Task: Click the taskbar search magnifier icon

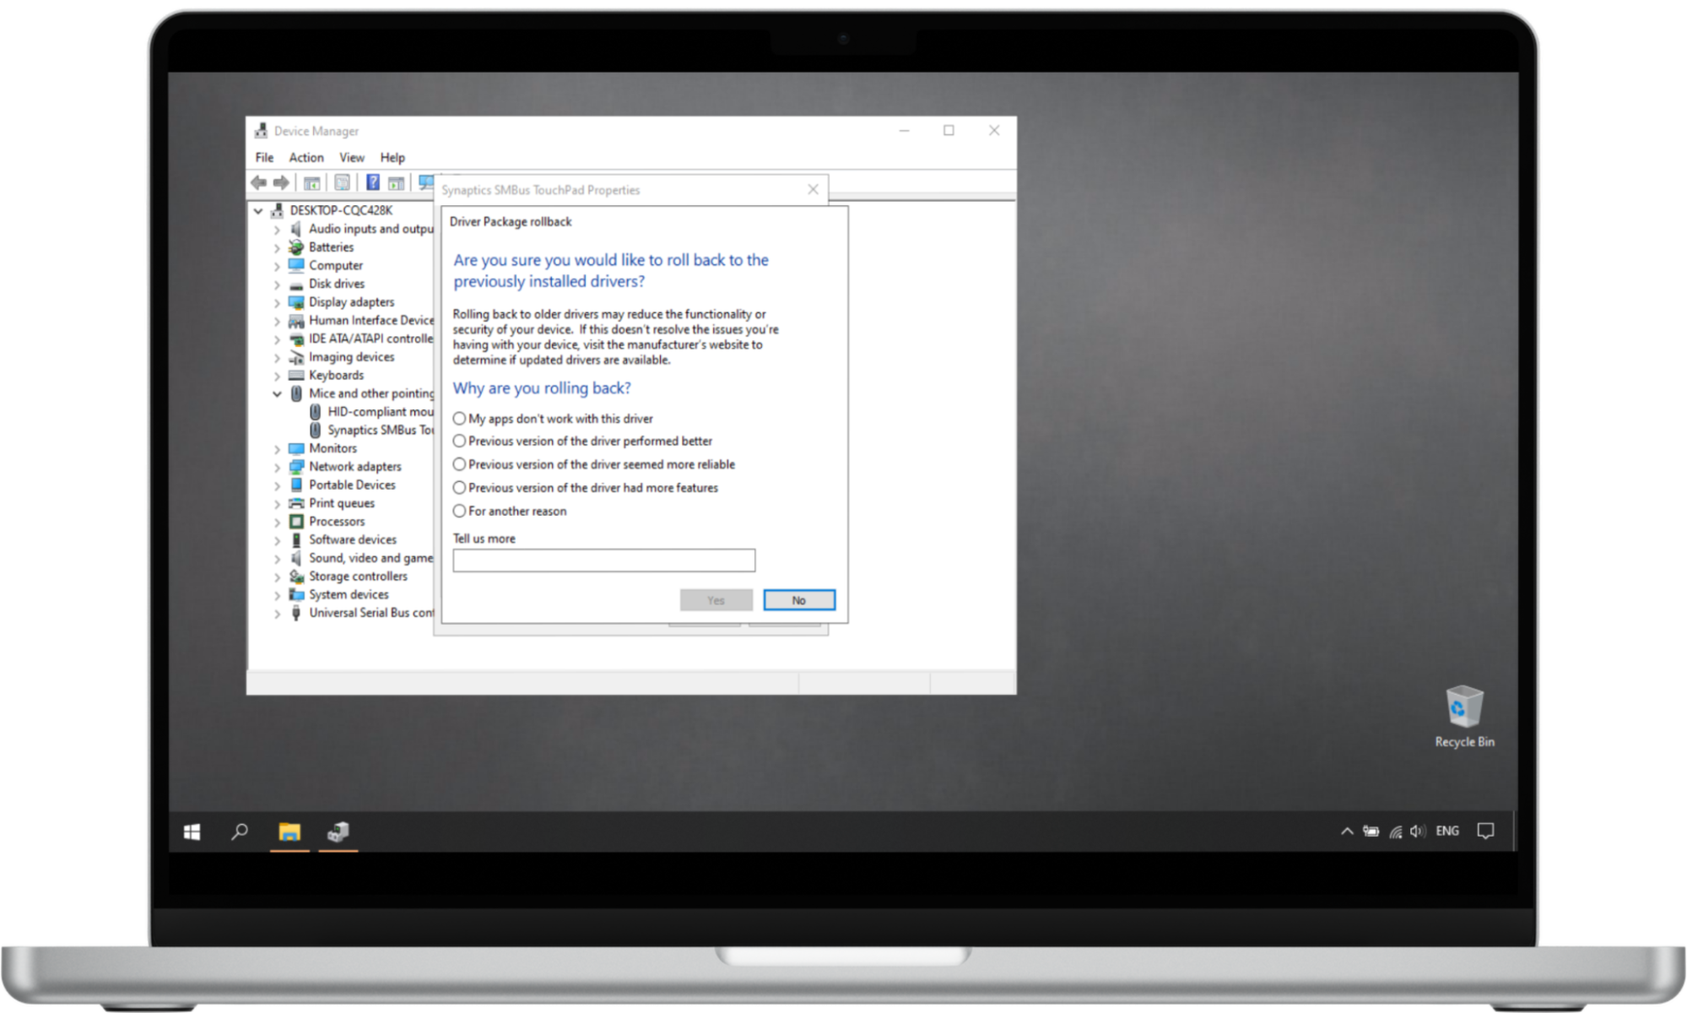Action: click(240, 832)
